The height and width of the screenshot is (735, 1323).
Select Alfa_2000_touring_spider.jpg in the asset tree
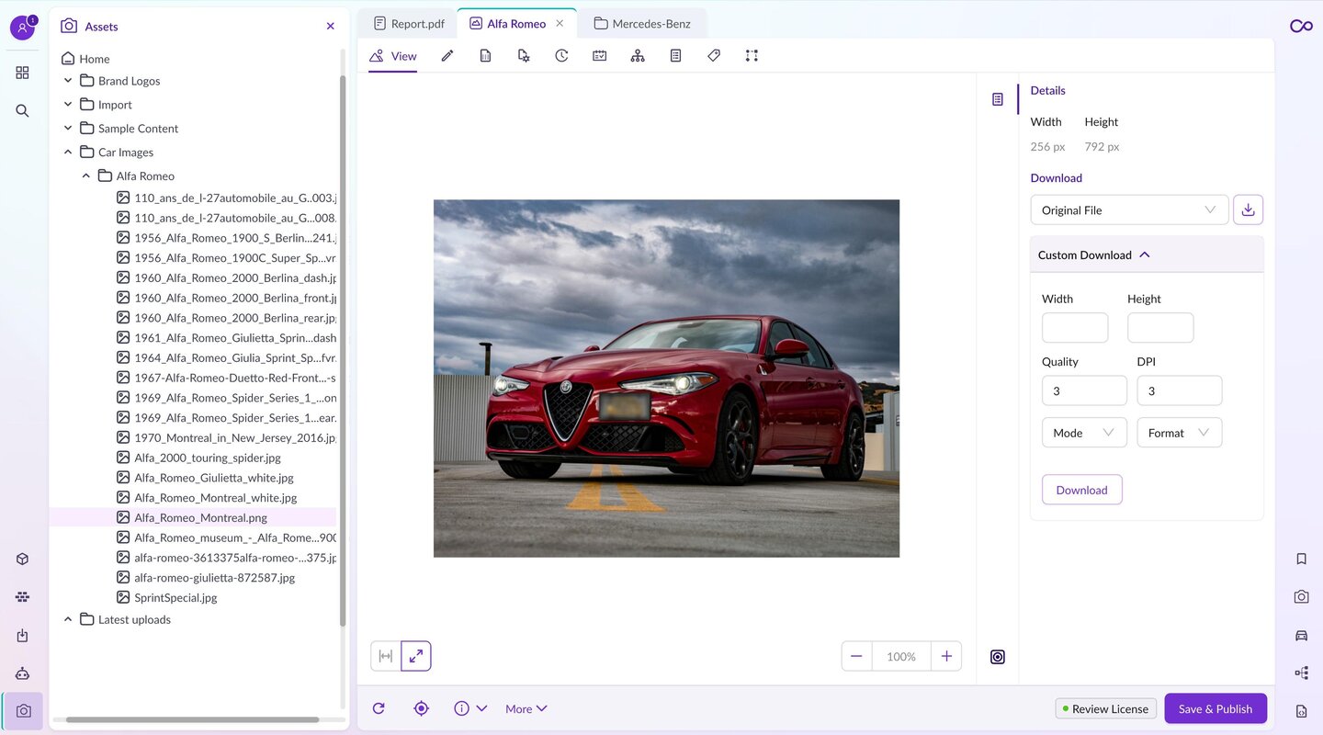coord(208,458)
